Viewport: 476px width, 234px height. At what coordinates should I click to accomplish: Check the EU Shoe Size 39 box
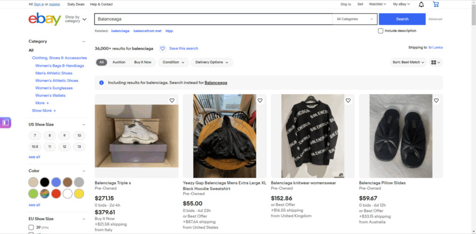coord(31,227)
